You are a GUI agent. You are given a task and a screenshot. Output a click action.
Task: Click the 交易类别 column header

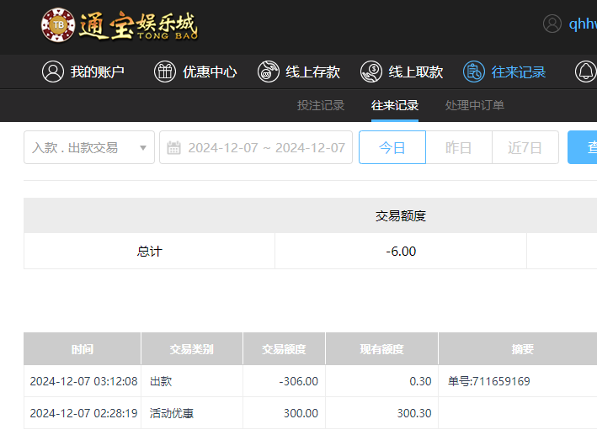[191, 349]
